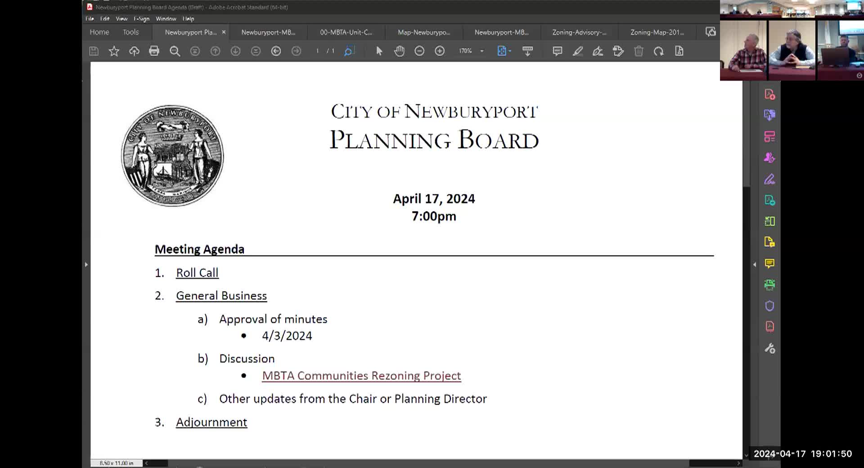
Task: Select the highlighter pen tool
Action: [x=578, y=51]
